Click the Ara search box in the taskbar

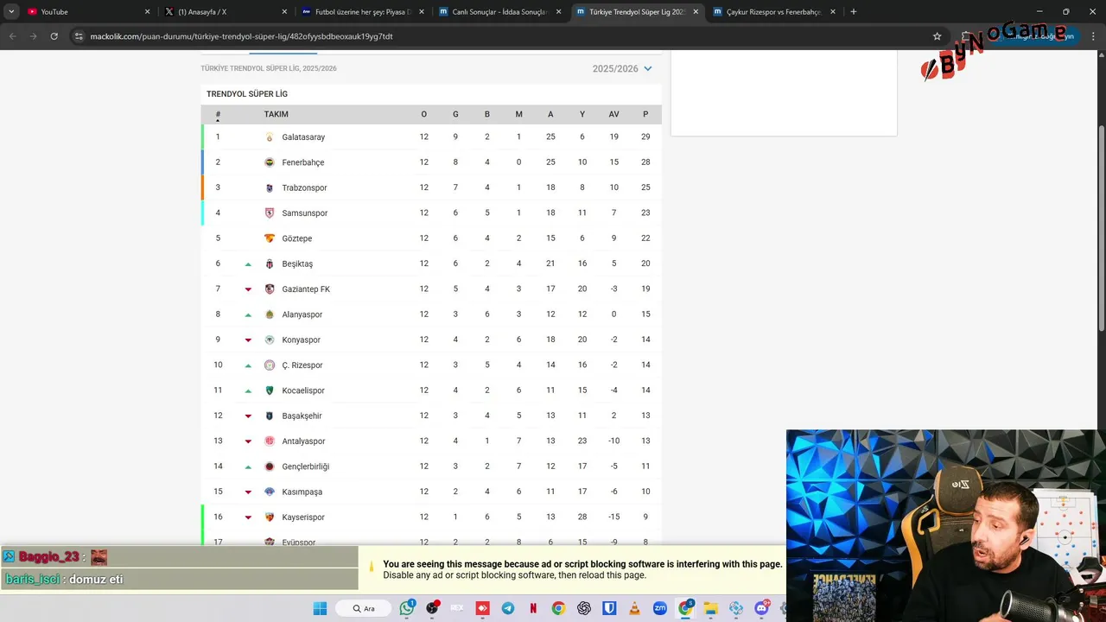coord(365,608)
